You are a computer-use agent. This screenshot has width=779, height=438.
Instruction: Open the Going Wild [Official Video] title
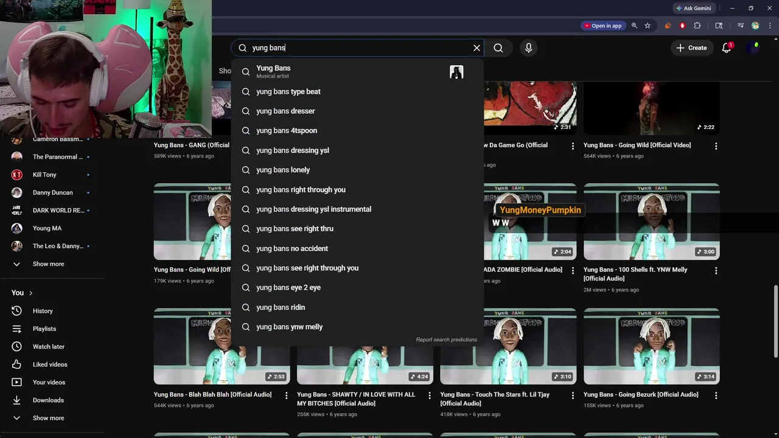click(637, 145)
